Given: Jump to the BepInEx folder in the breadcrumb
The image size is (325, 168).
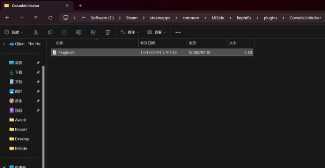Looking at the screenshot, I should (244, 18).
